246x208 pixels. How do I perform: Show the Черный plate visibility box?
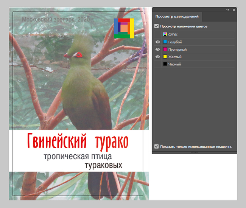pyautogui.click(x=158, y=64)
